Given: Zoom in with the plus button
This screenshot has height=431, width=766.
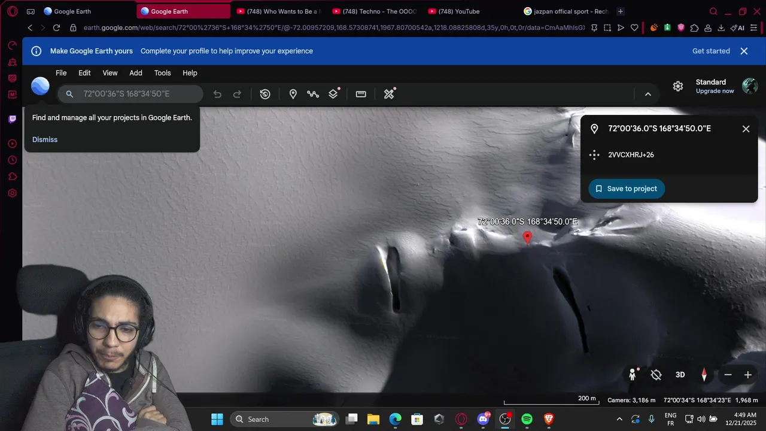Looking at the screenshot, I should 747,375.
